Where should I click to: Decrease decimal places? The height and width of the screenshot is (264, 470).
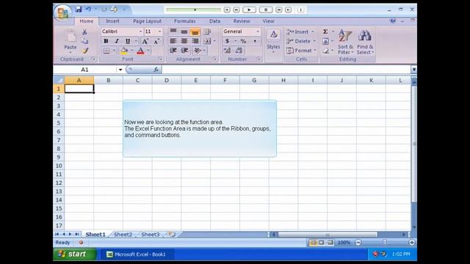pyautogui.click(x=239, y=51)
